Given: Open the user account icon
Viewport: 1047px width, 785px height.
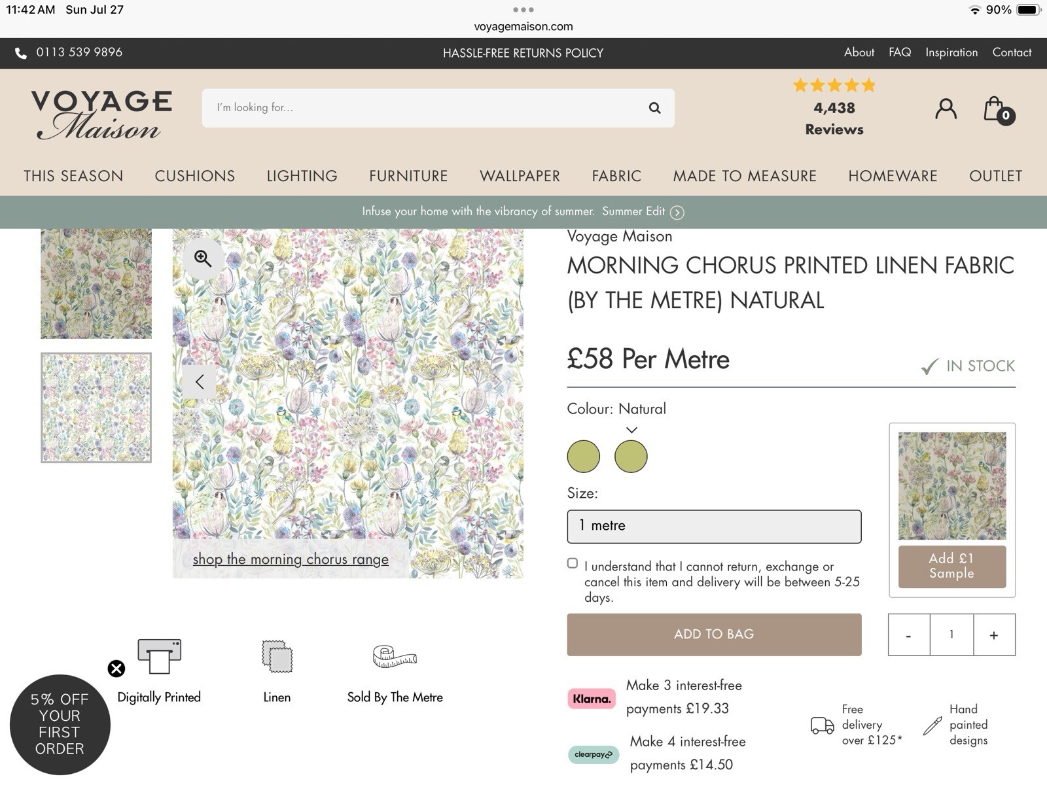Looking at the screenshot, I should click(x=946, y=109).
